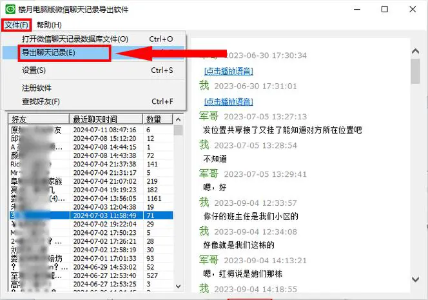
Task: Select row dated 2024-07-11 08:47:16
Action: [x=91, y=130]
